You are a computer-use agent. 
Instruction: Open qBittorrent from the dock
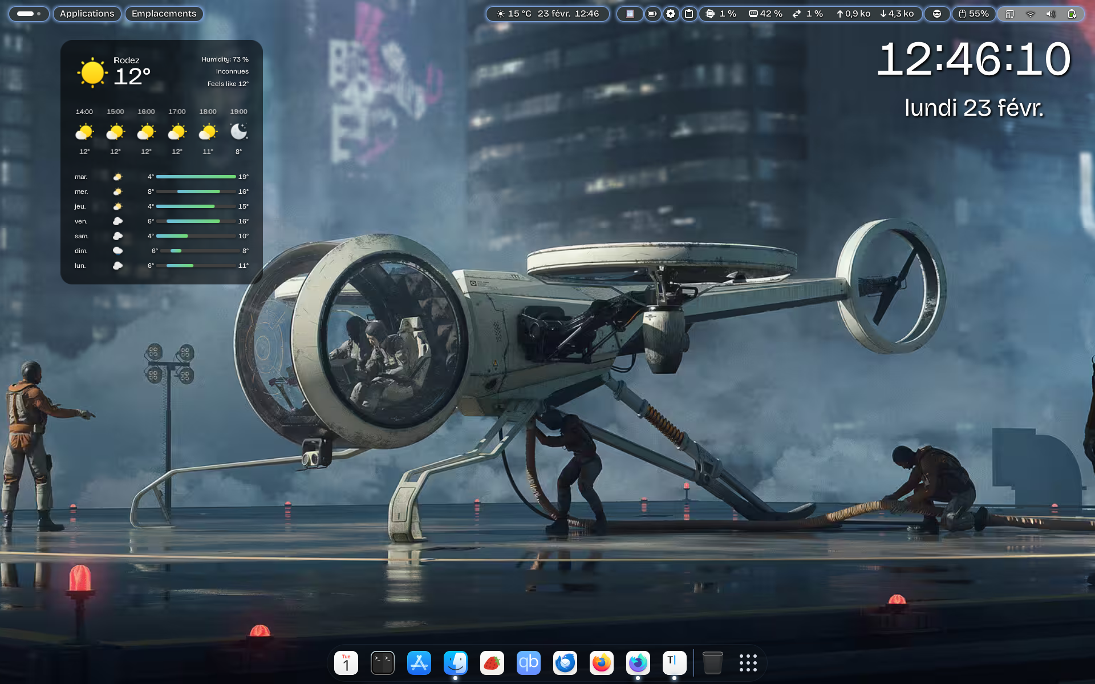click(528, 663)
